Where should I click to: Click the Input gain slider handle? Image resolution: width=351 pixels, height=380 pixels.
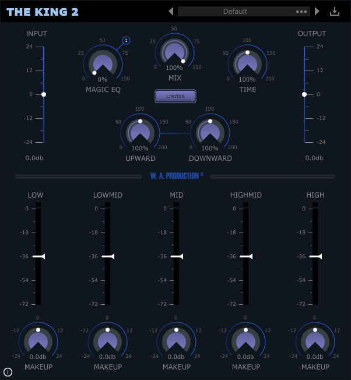(x=43, y=94)
